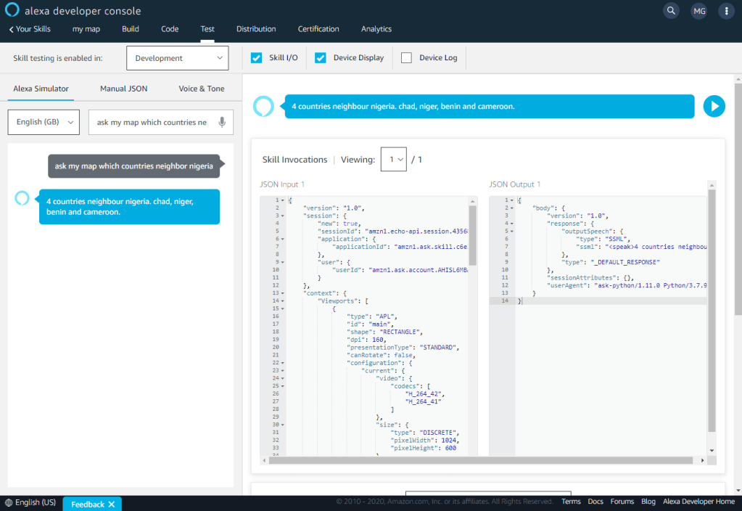The width and height of the screenshot is (742, 511).
Task: Open the Development testing stage dropdown
Action: (x=177, y=58)
